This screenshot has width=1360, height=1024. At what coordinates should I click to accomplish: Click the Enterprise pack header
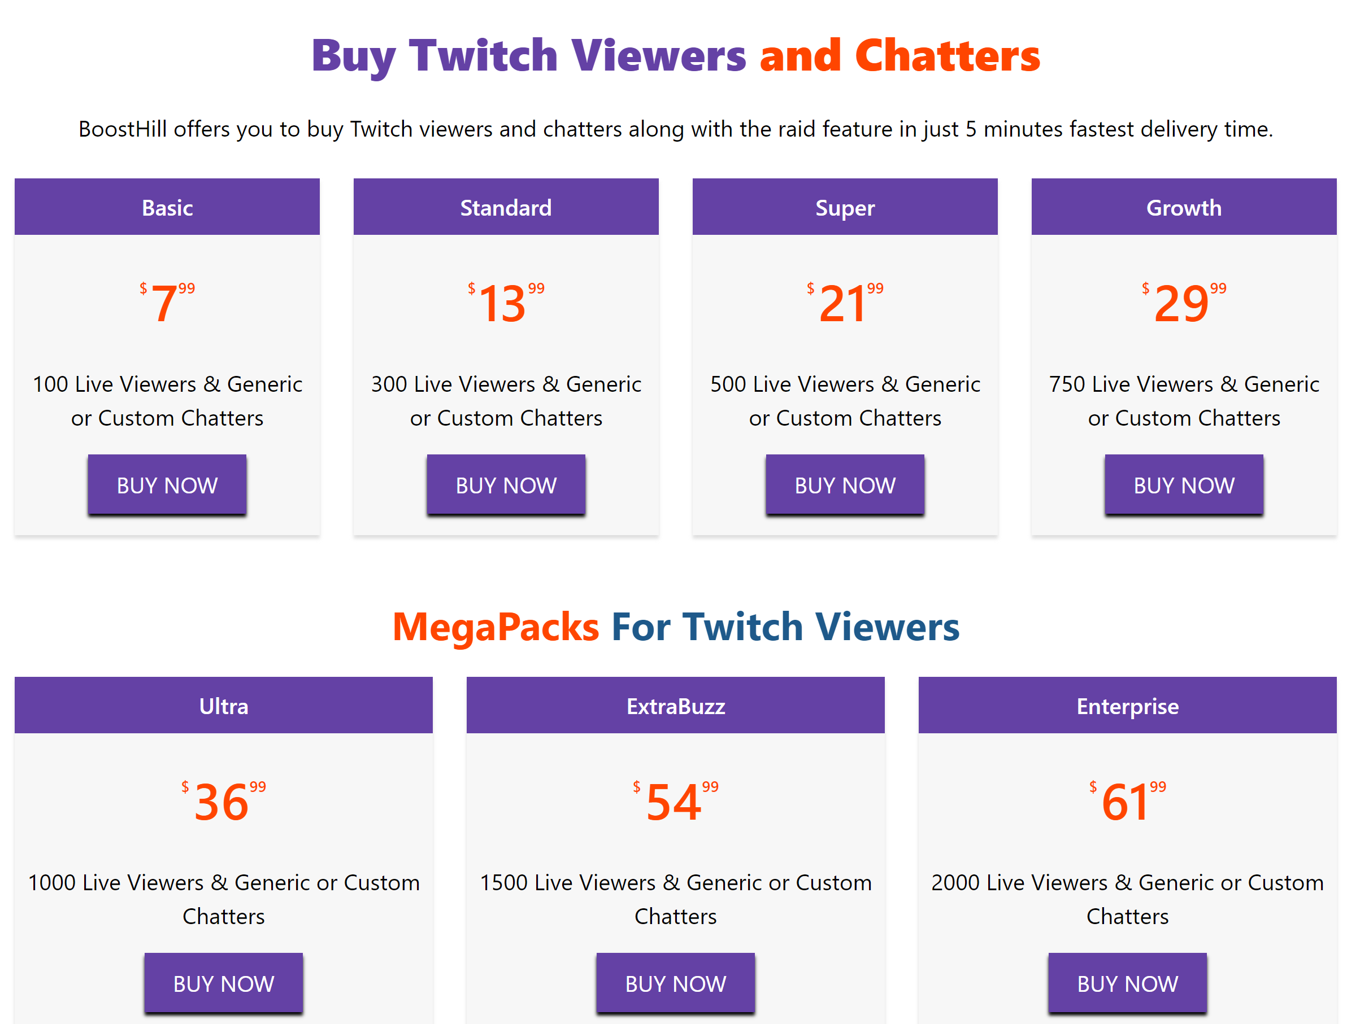point(1128,705)
